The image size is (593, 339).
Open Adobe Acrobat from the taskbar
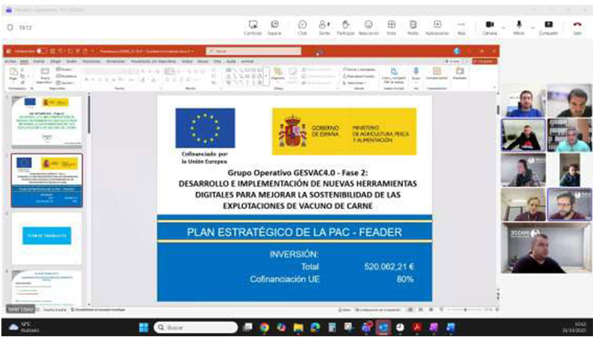tap(417, 327)
